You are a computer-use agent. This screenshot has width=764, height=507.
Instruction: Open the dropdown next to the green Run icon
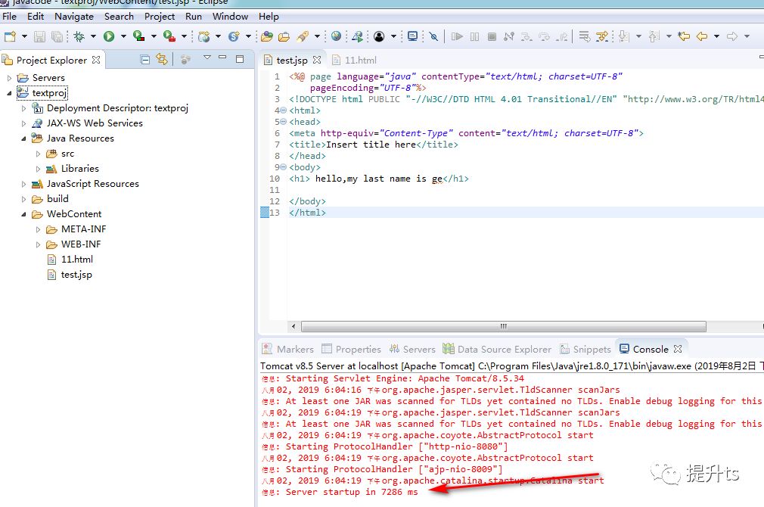coord(123,36)
